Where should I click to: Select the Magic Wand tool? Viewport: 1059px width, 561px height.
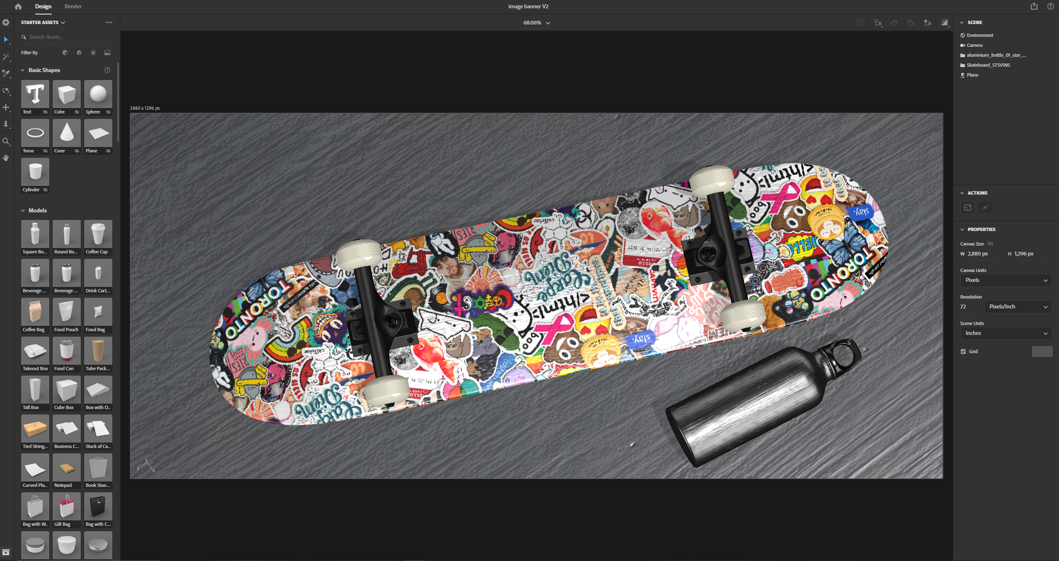(x=6, y=57)
